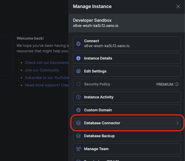Viewport: 185px width, 161px height.
Task: Click the x6ve-wszh-ka5i.f2.xano.io address under Developer Sandbox
Action: tap(95, 26)
